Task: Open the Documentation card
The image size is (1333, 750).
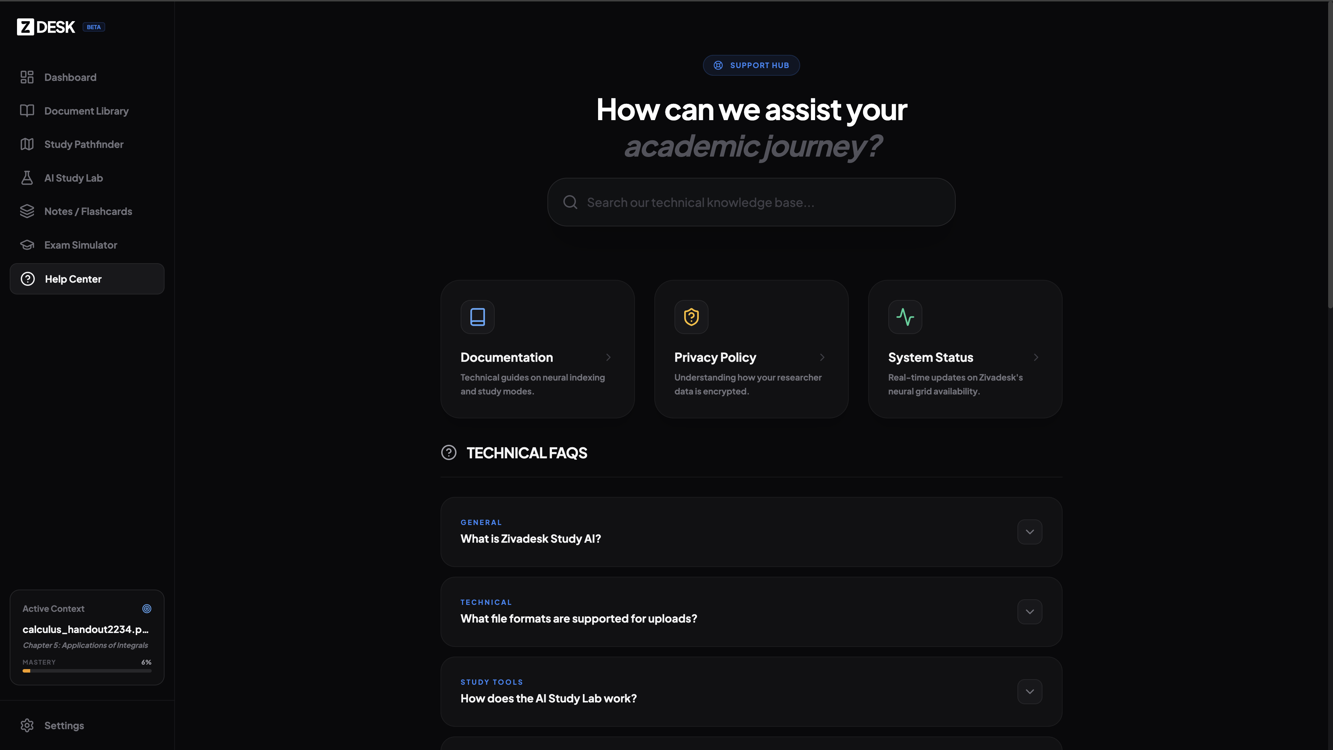Action: (x=537, y=357)
